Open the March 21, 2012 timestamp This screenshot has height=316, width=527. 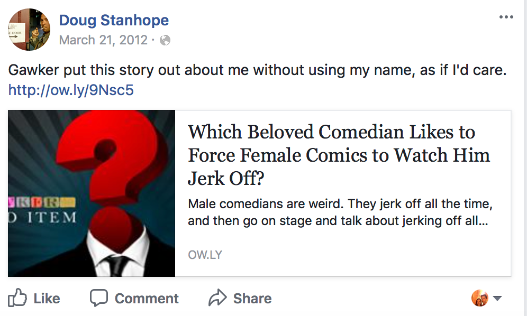point(103,40)
